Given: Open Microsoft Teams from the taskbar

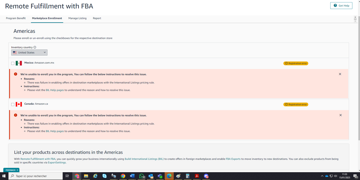Looking at the screenshot, I should [x=160, y=176].
